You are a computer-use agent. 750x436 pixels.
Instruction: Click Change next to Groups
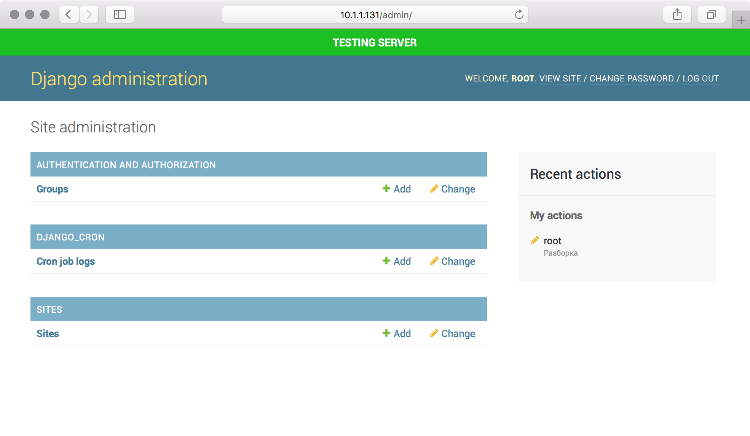[x=453, y=189]
